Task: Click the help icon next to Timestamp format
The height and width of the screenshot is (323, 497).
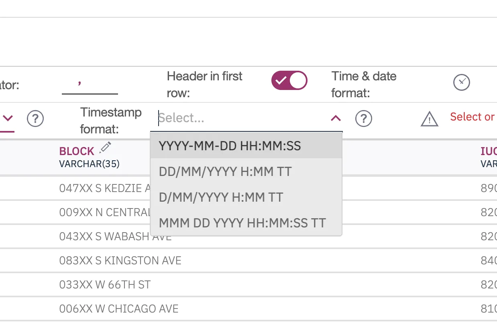Action: [364, 119]
